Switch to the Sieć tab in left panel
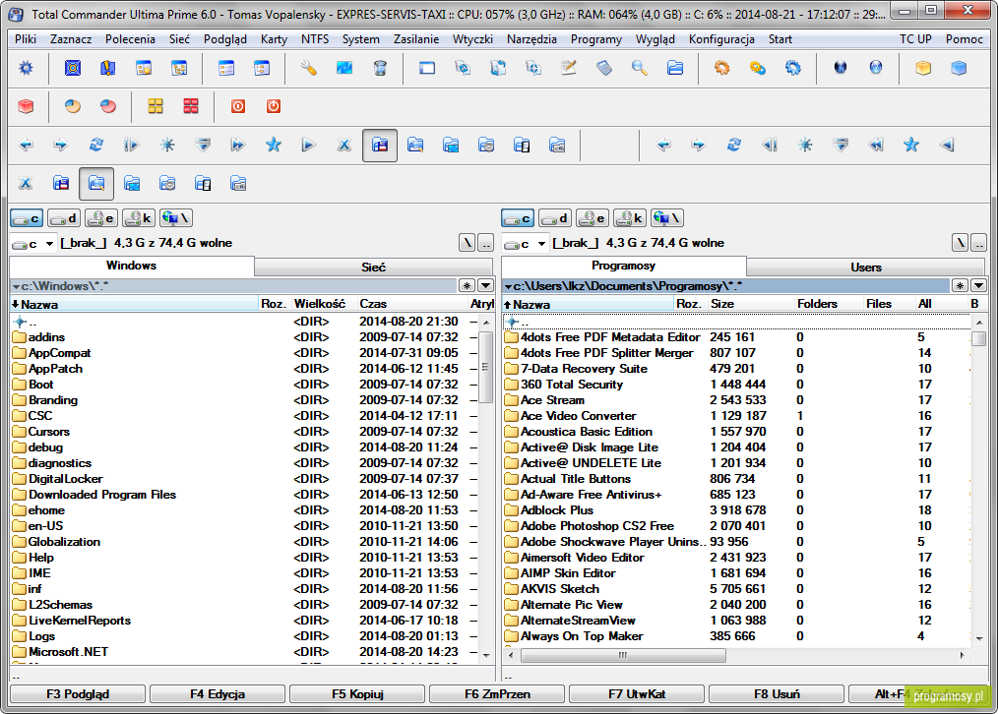This screenshot has width=998, height=714. (374, 268)
